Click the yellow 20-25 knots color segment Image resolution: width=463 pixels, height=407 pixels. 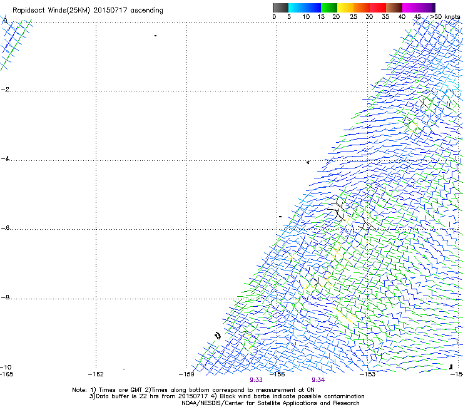345,8
